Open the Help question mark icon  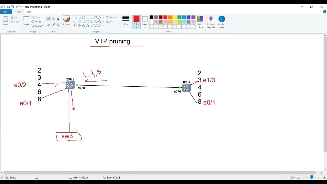tap(325, 12)
